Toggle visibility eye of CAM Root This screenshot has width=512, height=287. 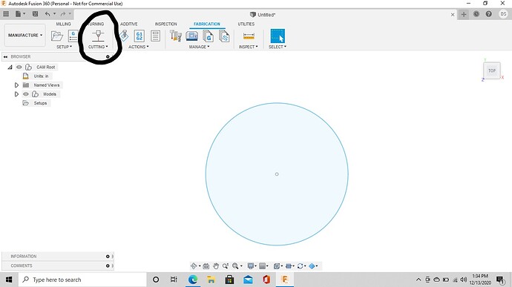pyautogui.click(x=19, y=67)
